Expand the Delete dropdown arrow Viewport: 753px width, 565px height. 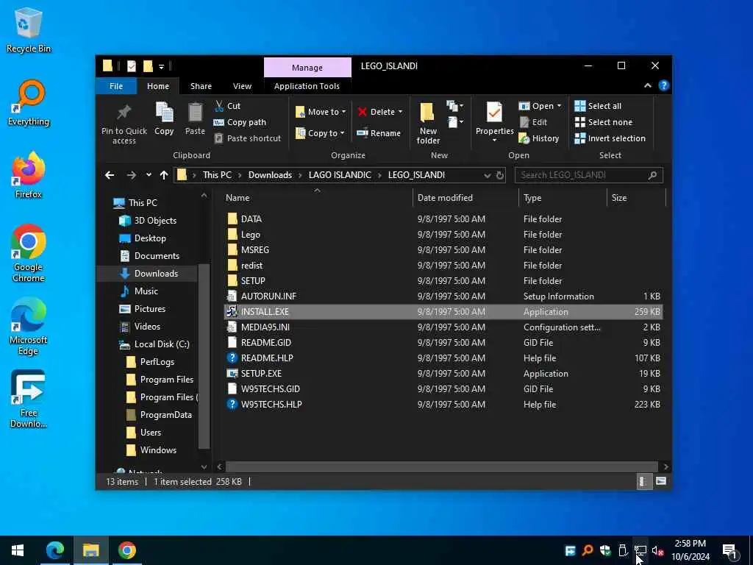[x=401, y=112]
